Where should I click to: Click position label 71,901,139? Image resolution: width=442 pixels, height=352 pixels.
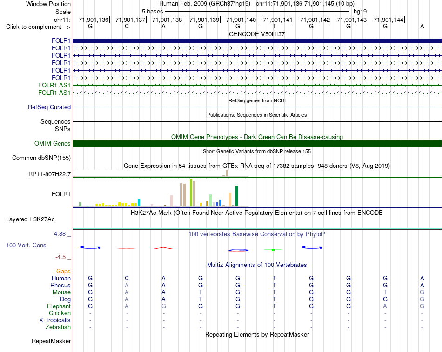[x=204, y=20]
